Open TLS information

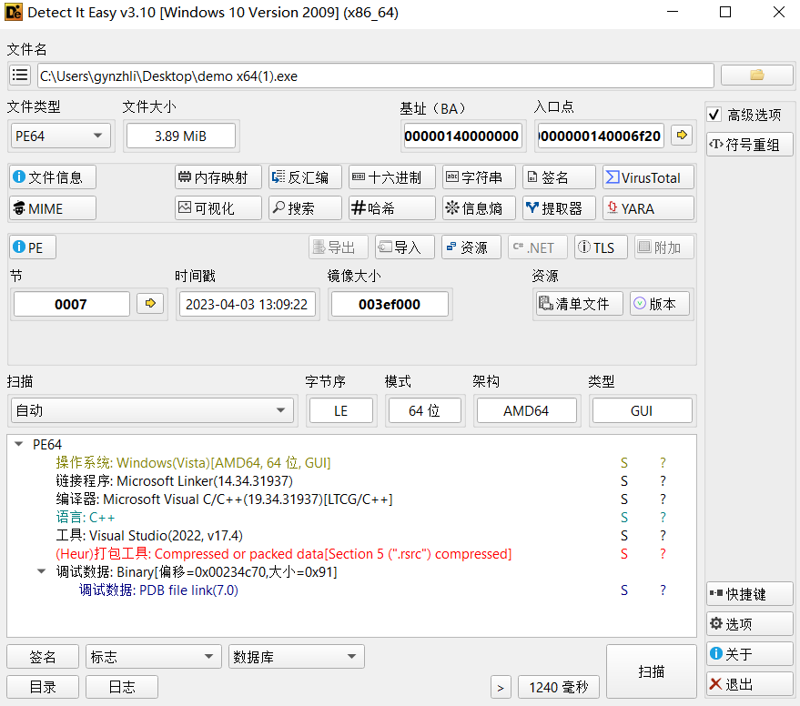point(601,247)
